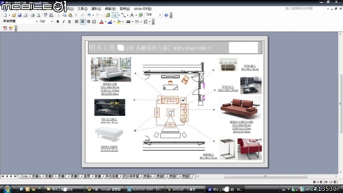The height and width of the screenshot is (193, 343).
Task: Select the Pointer tool
Action: pyautogui.click(x=115, y=15)
